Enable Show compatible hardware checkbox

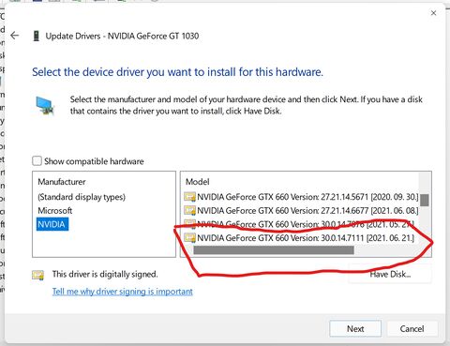click(x=37, y=161)
